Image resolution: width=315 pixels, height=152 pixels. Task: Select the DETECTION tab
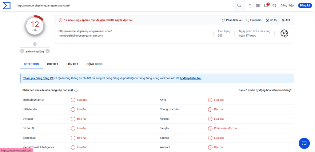pyautogui.click(x=31, y=64)
